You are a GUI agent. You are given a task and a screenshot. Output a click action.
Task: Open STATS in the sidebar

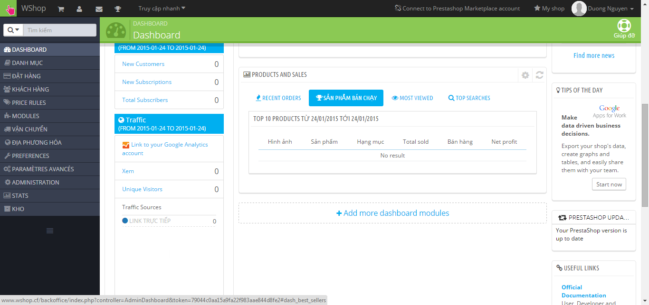click(50, 195)
